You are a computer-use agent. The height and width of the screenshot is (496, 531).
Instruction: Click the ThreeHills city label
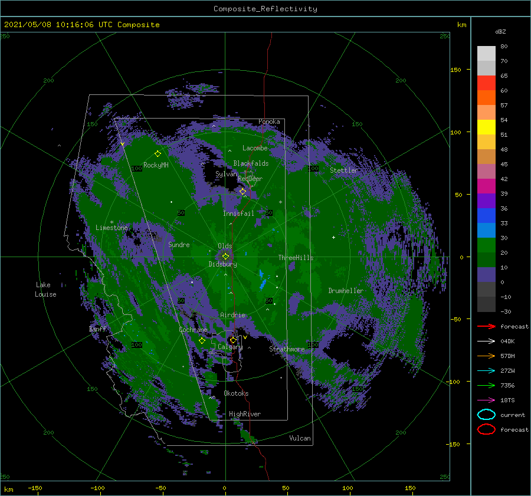coord(296,258)
